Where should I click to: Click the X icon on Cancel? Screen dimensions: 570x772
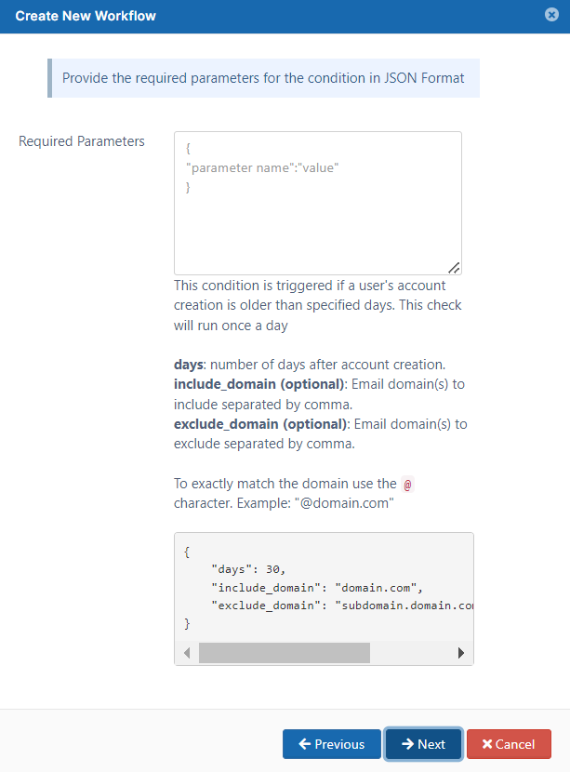coord(487,744)
